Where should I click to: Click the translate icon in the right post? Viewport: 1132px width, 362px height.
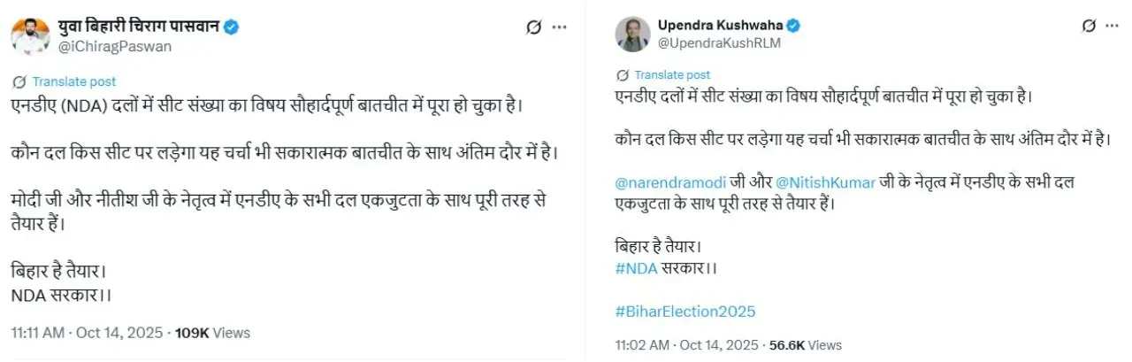pos(623,75)
